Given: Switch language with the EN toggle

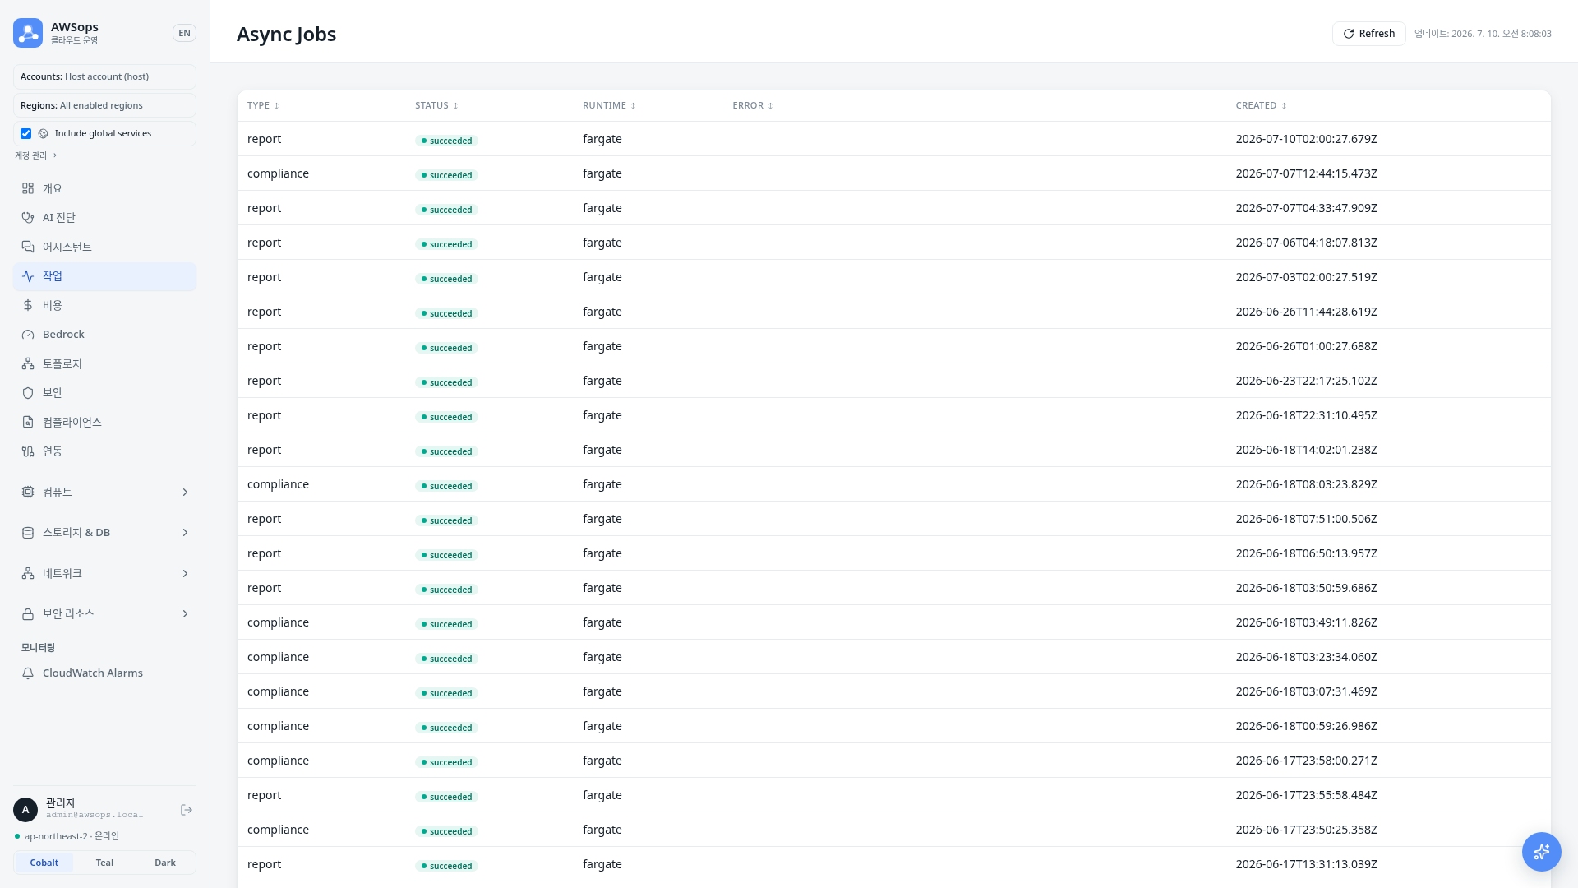Looking at the screenshot, I should [x=184, y=33].
